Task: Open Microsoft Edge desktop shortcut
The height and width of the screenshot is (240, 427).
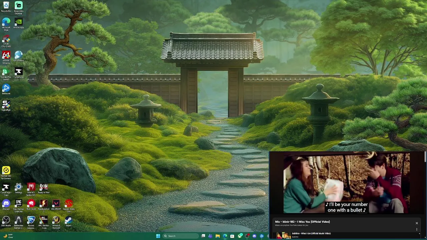Action: coord(6,24)
